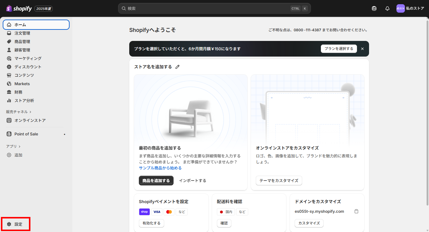The height and width of the screenshot is (232, 429).
Task: Click the サンプル商品から始める link
Action: [160, 168]
